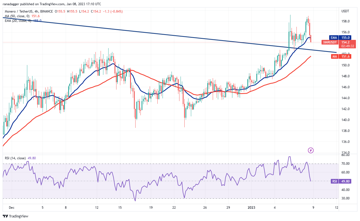Click the Dec label on the time axis

pyautogui.click(x=11, y=208)
